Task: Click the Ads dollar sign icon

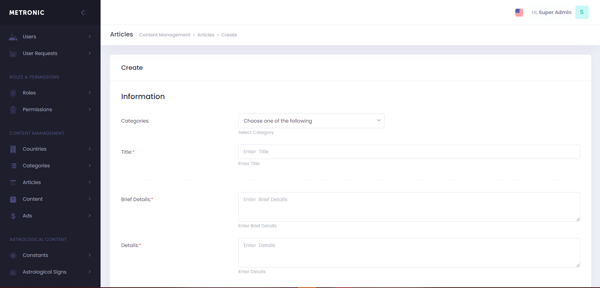Action: click(x=13, y=216)
